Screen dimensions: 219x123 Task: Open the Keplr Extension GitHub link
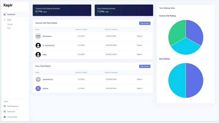pyautogui.click(x=13, y=106)
